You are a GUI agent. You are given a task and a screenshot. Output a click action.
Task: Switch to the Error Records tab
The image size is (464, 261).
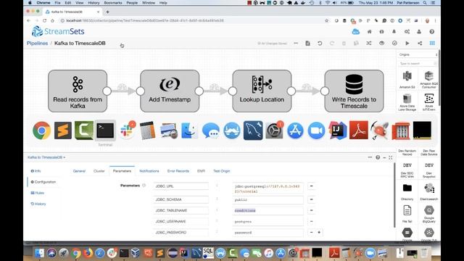pyautogui.click(x=178, y=171)
